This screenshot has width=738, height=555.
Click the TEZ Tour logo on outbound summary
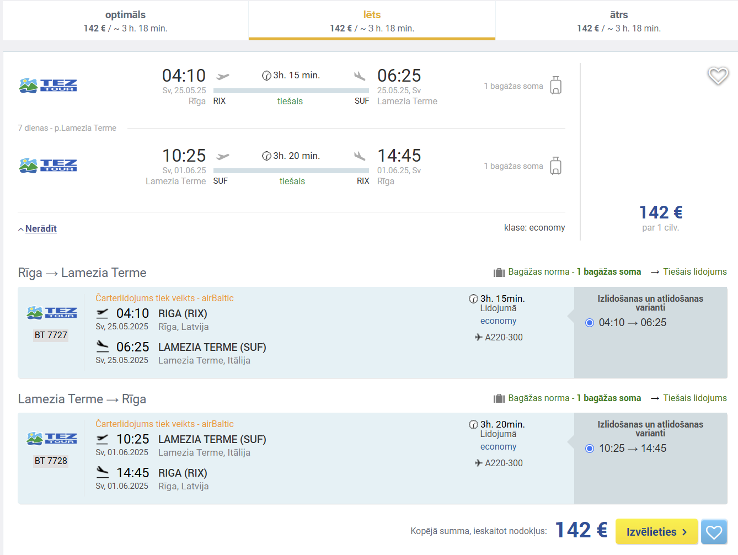pyautogui.click(x=48, y=86)
